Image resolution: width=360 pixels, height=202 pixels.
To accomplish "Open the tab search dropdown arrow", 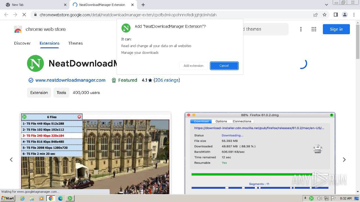I will click(327, 5).
